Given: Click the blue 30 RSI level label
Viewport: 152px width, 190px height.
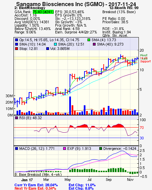Looking at the screenshot, I should click(142, 138).
